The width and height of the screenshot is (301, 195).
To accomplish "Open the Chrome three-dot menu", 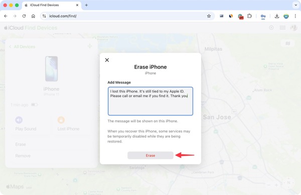I will point(295,16).
